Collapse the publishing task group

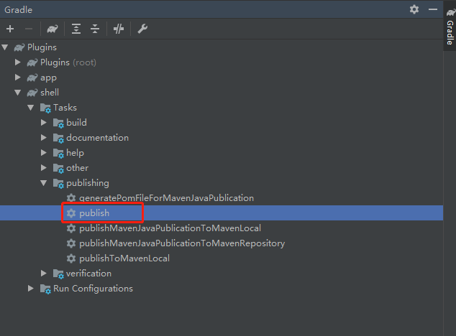[44, 183]
